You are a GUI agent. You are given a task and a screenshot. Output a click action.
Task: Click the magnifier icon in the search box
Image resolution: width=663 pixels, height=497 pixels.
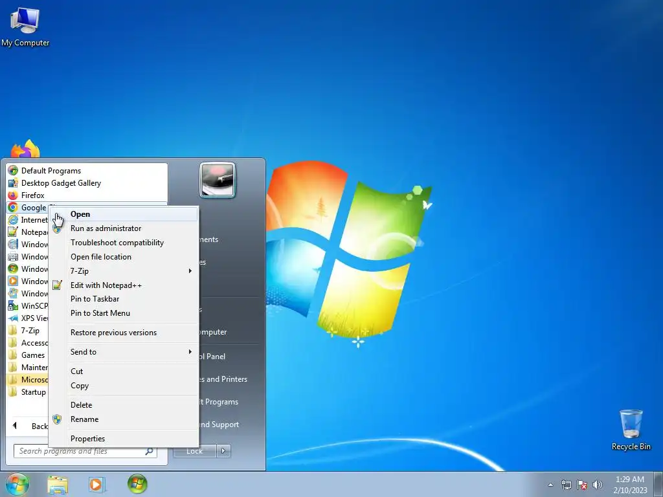click(x=150, y=451)
